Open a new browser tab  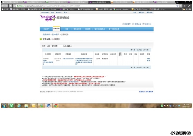177,2
